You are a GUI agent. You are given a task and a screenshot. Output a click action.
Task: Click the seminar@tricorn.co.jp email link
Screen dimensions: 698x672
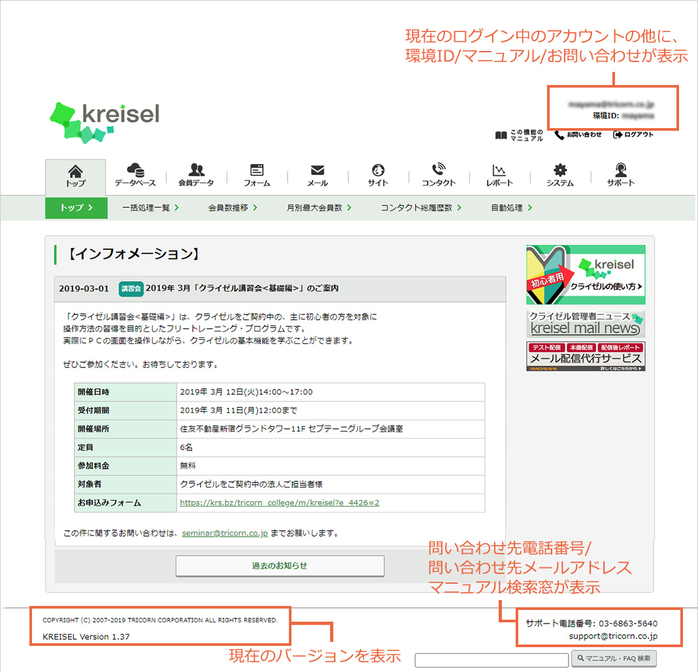[225, 533]
